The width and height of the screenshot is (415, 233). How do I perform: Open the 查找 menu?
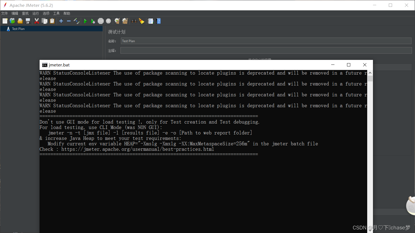click(25, 13)
